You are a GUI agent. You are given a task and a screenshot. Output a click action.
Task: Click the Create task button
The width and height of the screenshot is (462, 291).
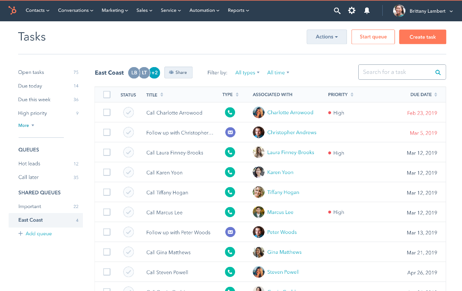coord(422,37)
